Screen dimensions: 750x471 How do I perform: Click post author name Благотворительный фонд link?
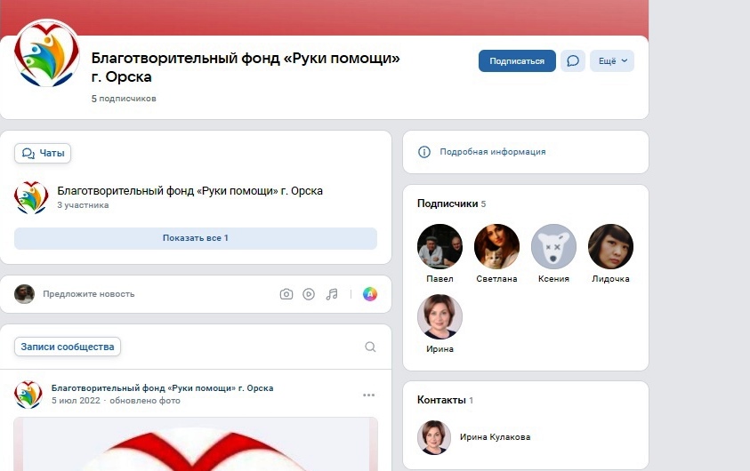click(x=163, y=387)
